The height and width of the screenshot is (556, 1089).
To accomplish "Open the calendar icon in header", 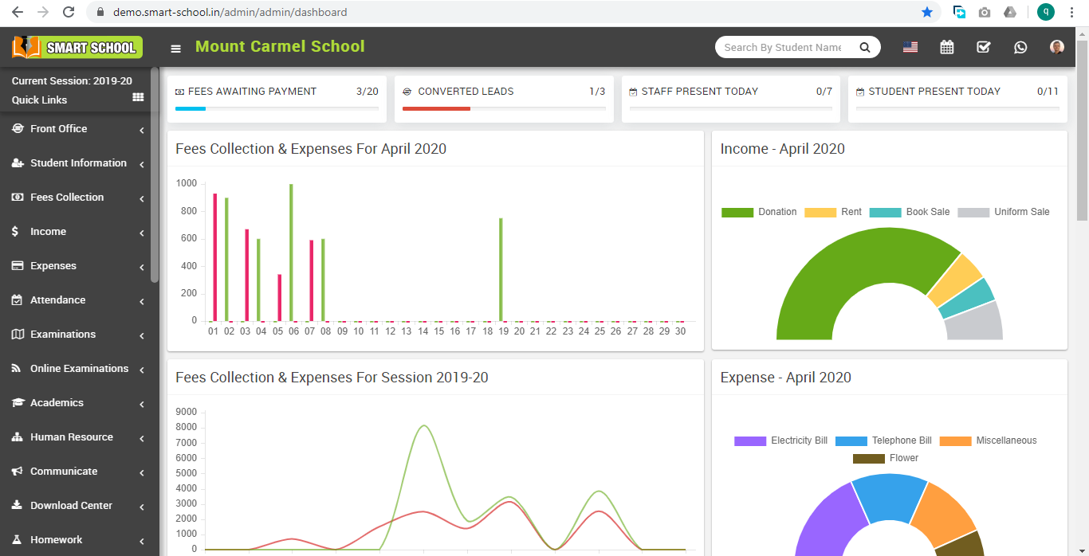I will coord(946,47).
